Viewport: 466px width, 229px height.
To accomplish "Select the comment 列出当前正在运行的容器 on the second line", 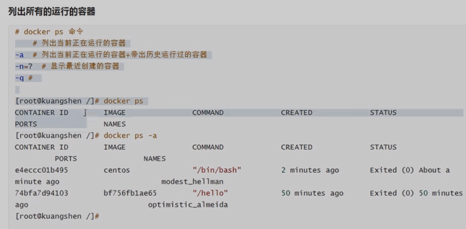I will point(79,43).
